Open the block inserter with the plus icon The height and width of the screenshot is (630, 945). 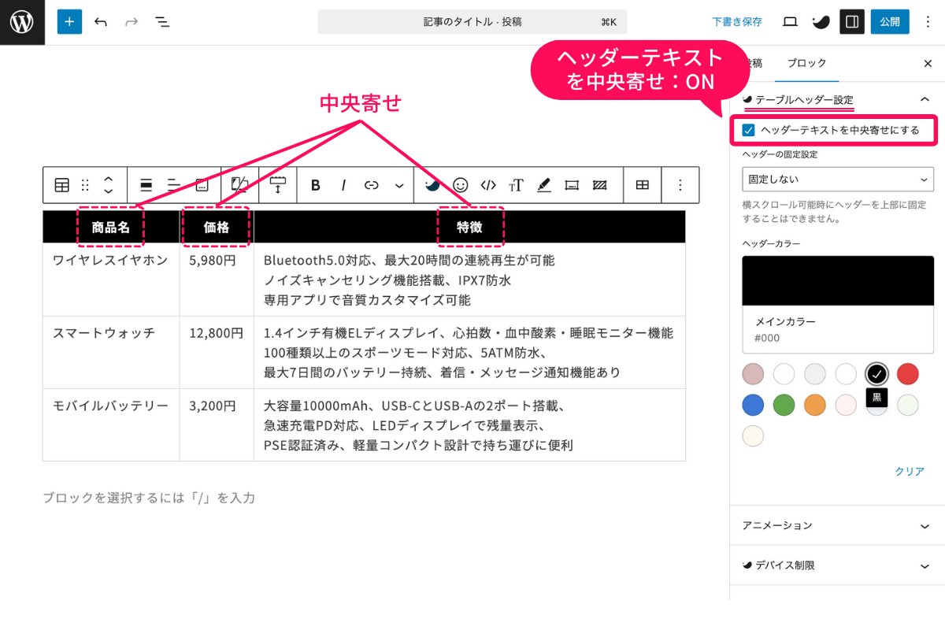[69, 21]
